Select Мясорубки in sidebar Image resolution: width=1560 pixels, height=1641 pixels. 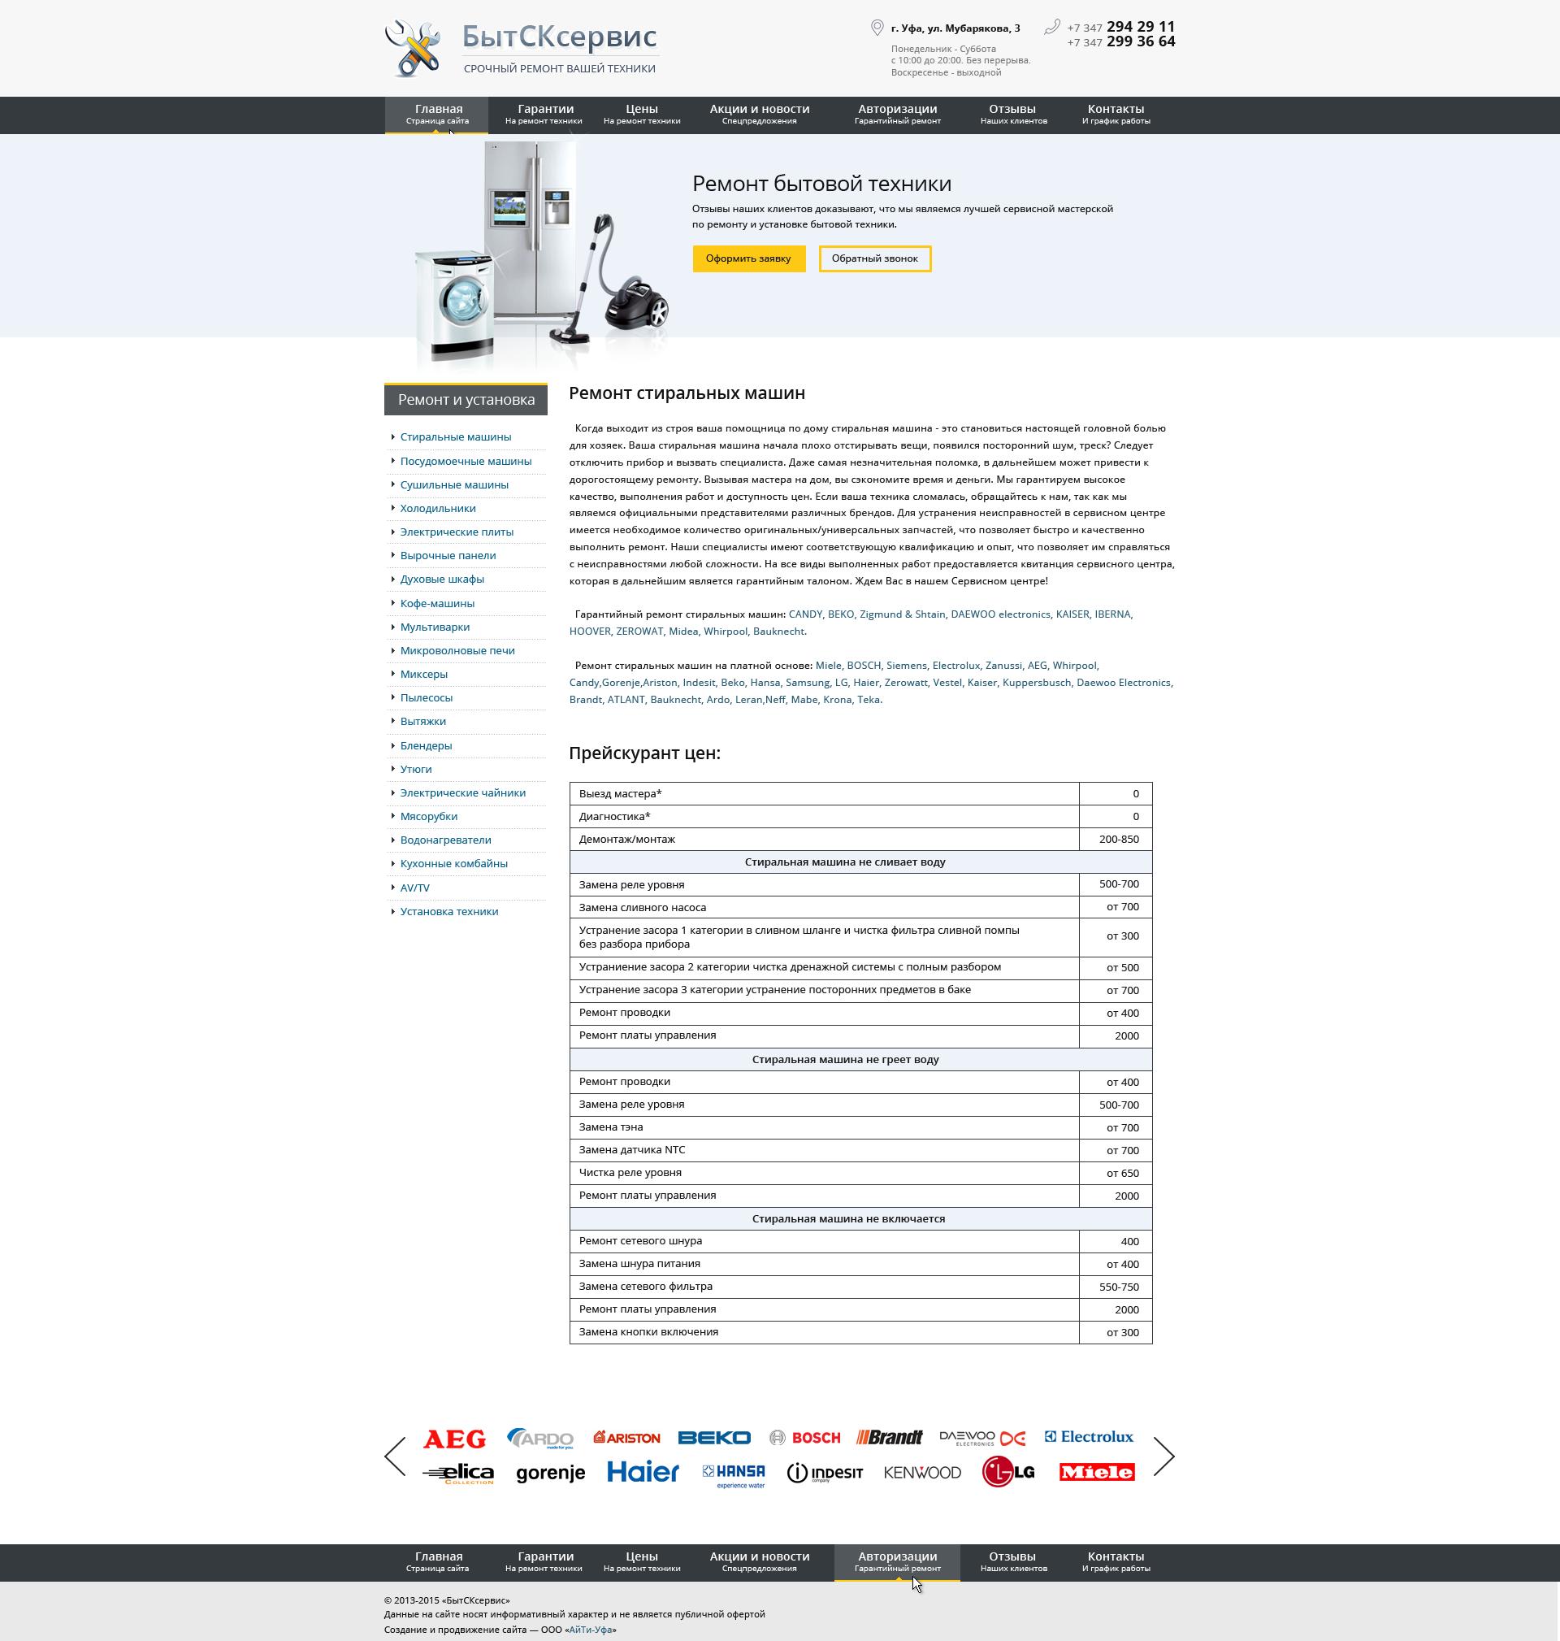(x=429, y=817)
